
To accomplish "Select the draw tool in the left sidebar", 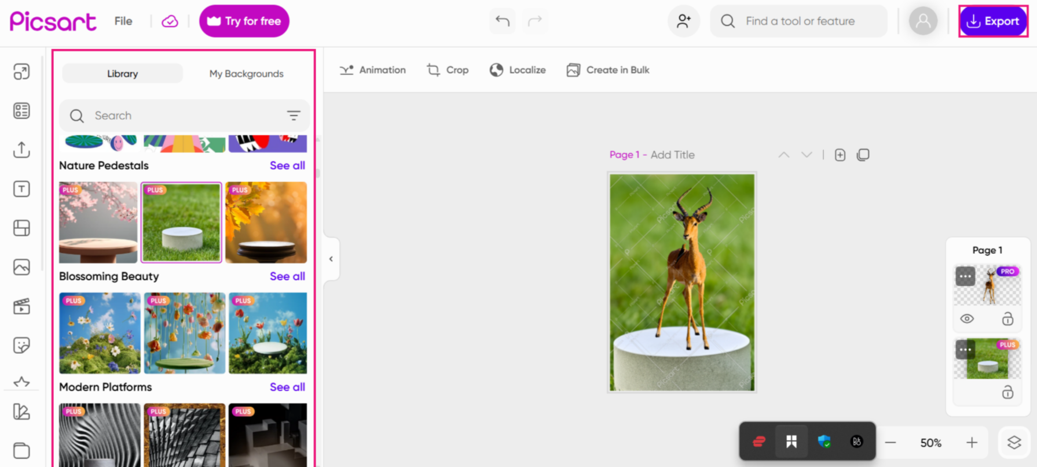I will tap(21, 412).
